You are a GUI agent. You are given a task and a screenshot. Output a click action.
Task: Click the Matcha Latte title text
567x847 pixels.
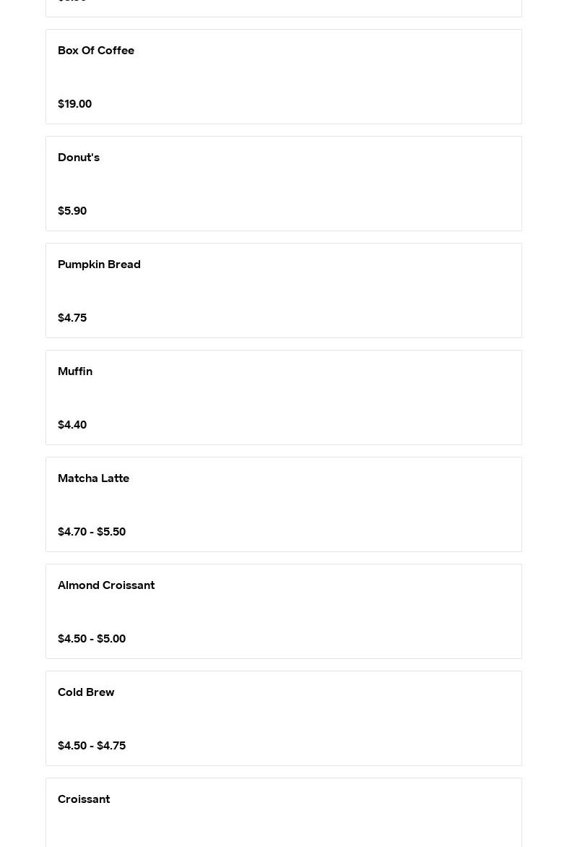coord(93,478)
